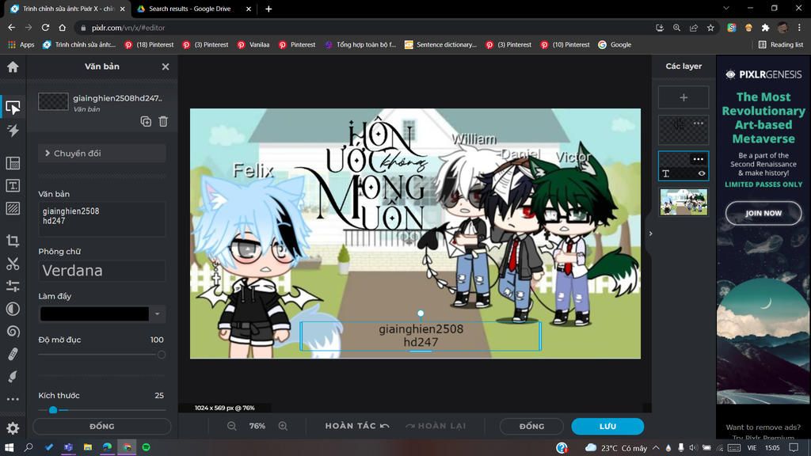Close the Văn bản panel

(x=166, y=66)
